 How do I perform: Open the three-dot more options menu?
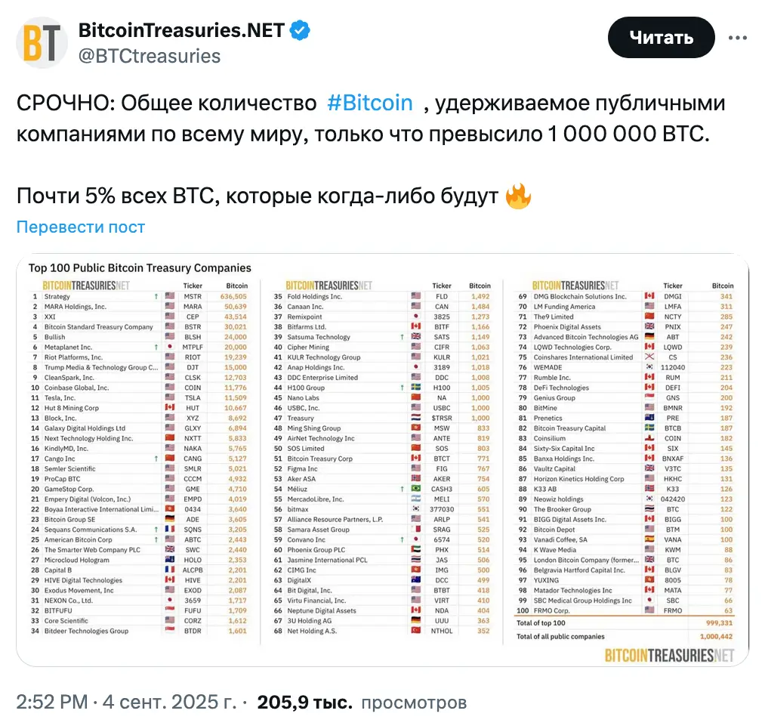pos(737,37)
